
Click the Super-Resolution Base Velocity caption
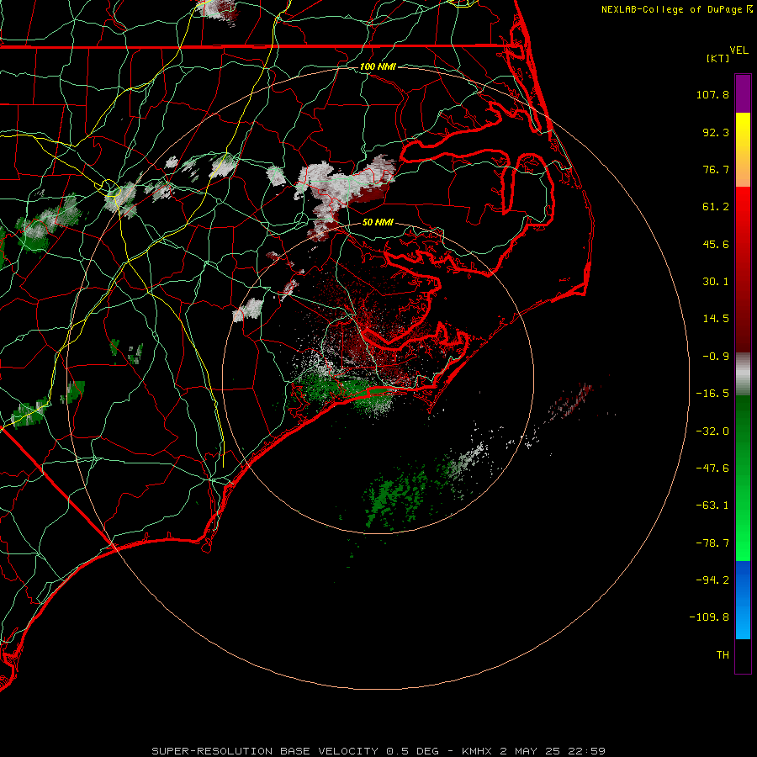click(378, 751)
